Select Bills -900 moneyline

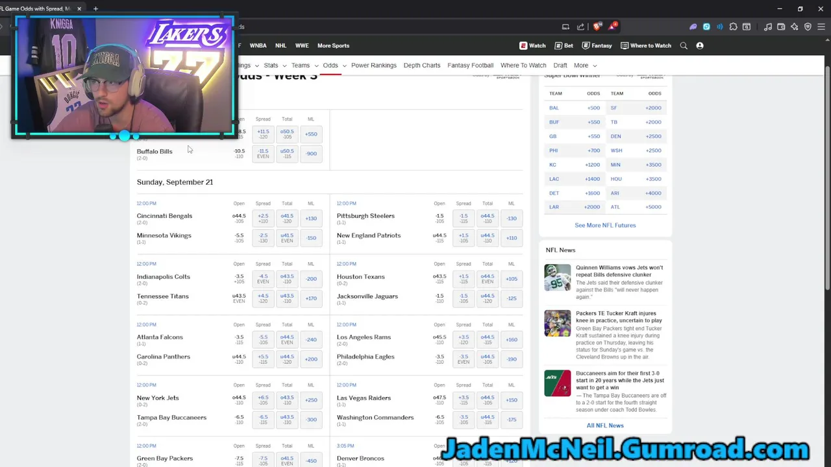(311, 154)
